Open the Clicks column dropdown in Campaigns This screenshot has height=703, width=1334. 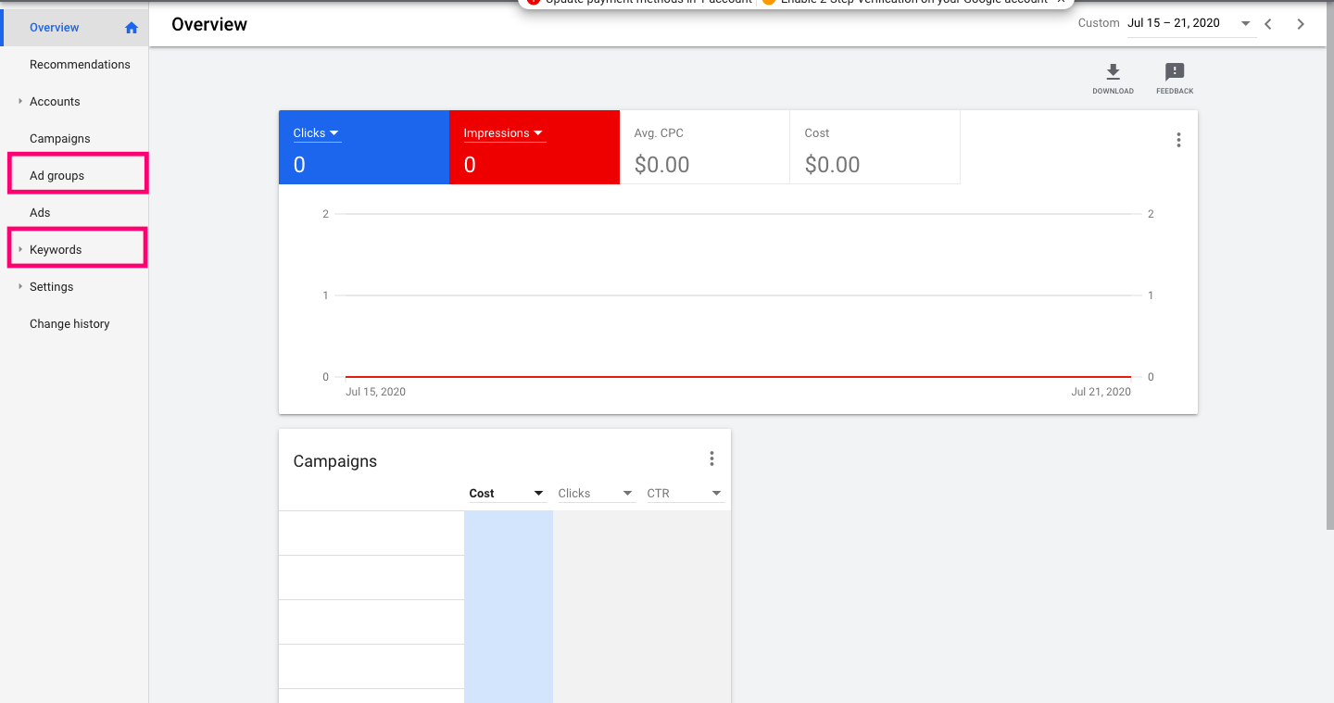click(596, 494)
